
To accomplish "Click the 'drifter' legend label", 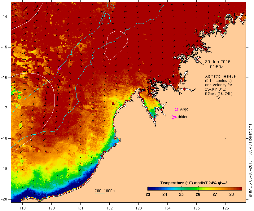I will (x=182, y=117).
